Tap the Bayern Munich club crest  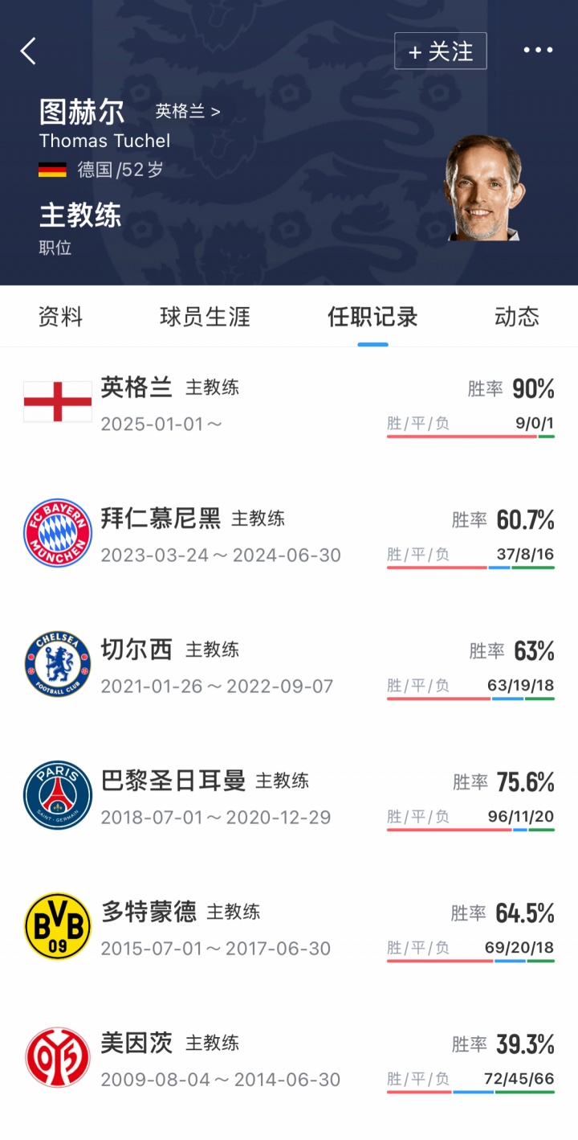58,532
